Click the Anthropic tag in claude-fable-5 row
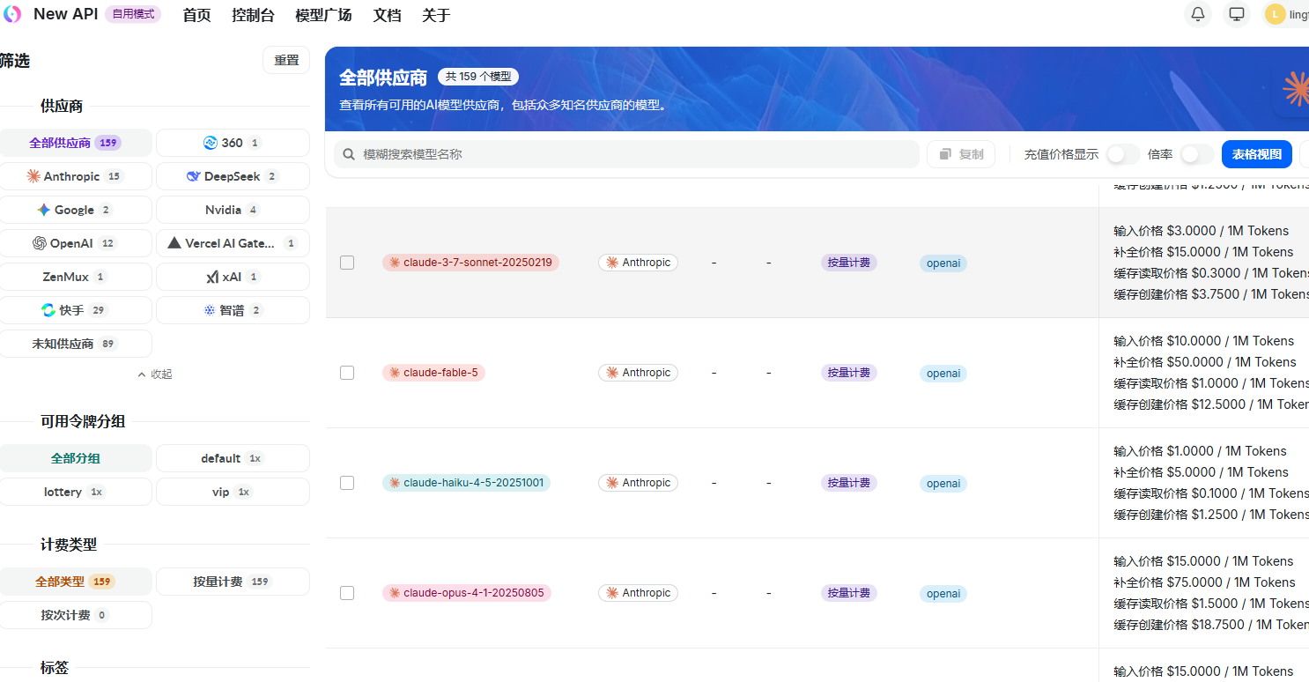 tap(638, 373)
